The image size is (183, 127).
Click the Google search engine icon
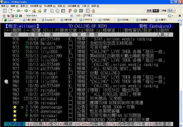[170, 16]
